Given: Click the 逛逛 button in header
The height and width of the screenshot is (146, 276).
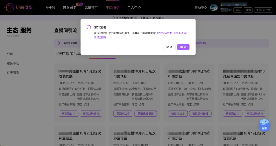Looking at the screenshot, I should pyautogui.click(x=238, y=10).
